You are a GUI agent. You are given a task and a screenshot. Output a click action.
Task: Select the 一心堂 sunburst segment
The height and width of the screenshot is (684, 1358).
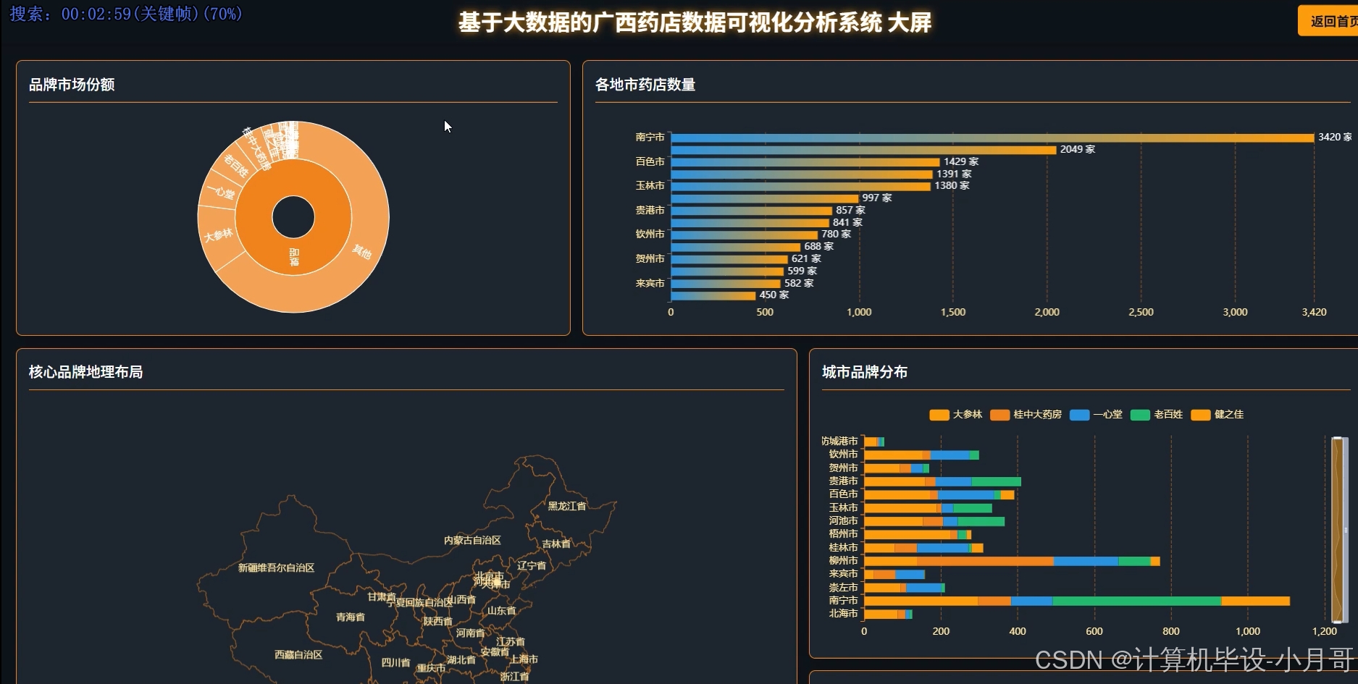pos(222,193)
